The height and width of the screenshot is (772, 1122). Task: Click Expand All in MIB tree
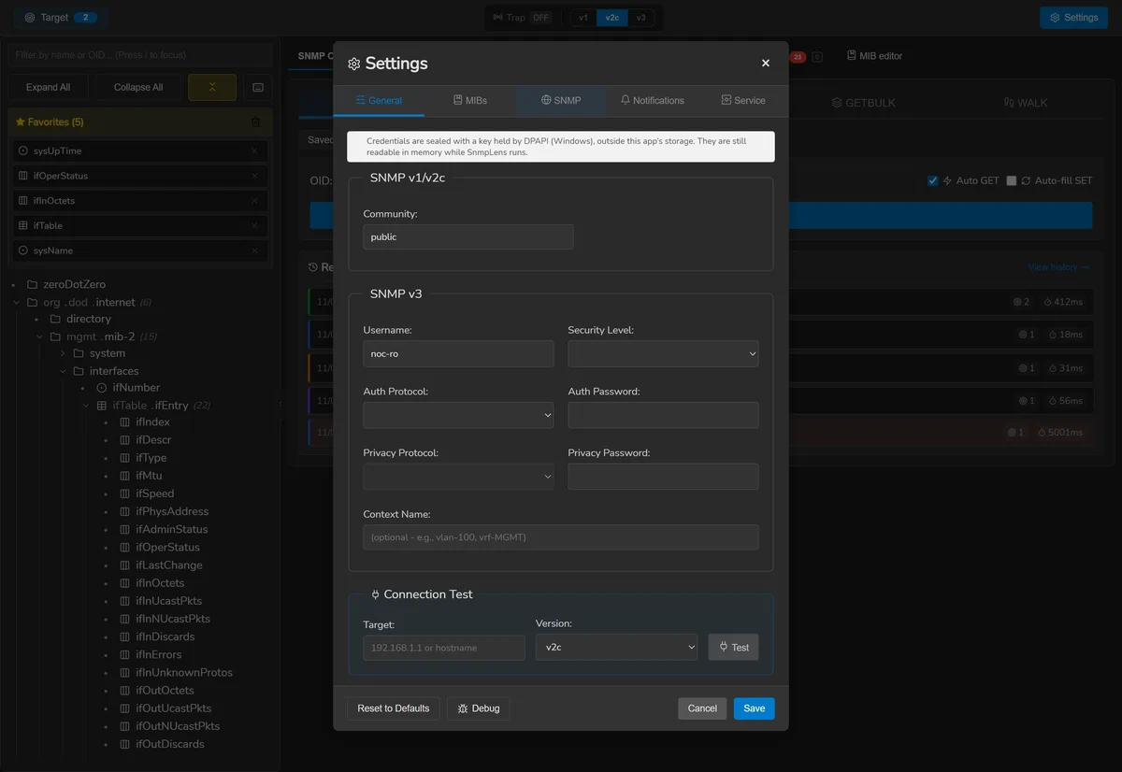tap(48, 87)
